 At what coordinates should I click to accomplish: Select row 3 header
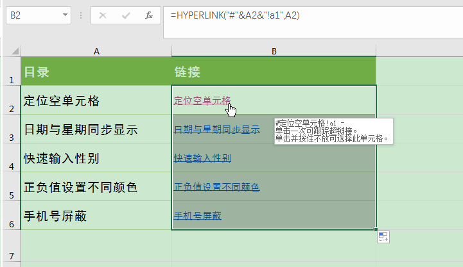coord(12,129)
